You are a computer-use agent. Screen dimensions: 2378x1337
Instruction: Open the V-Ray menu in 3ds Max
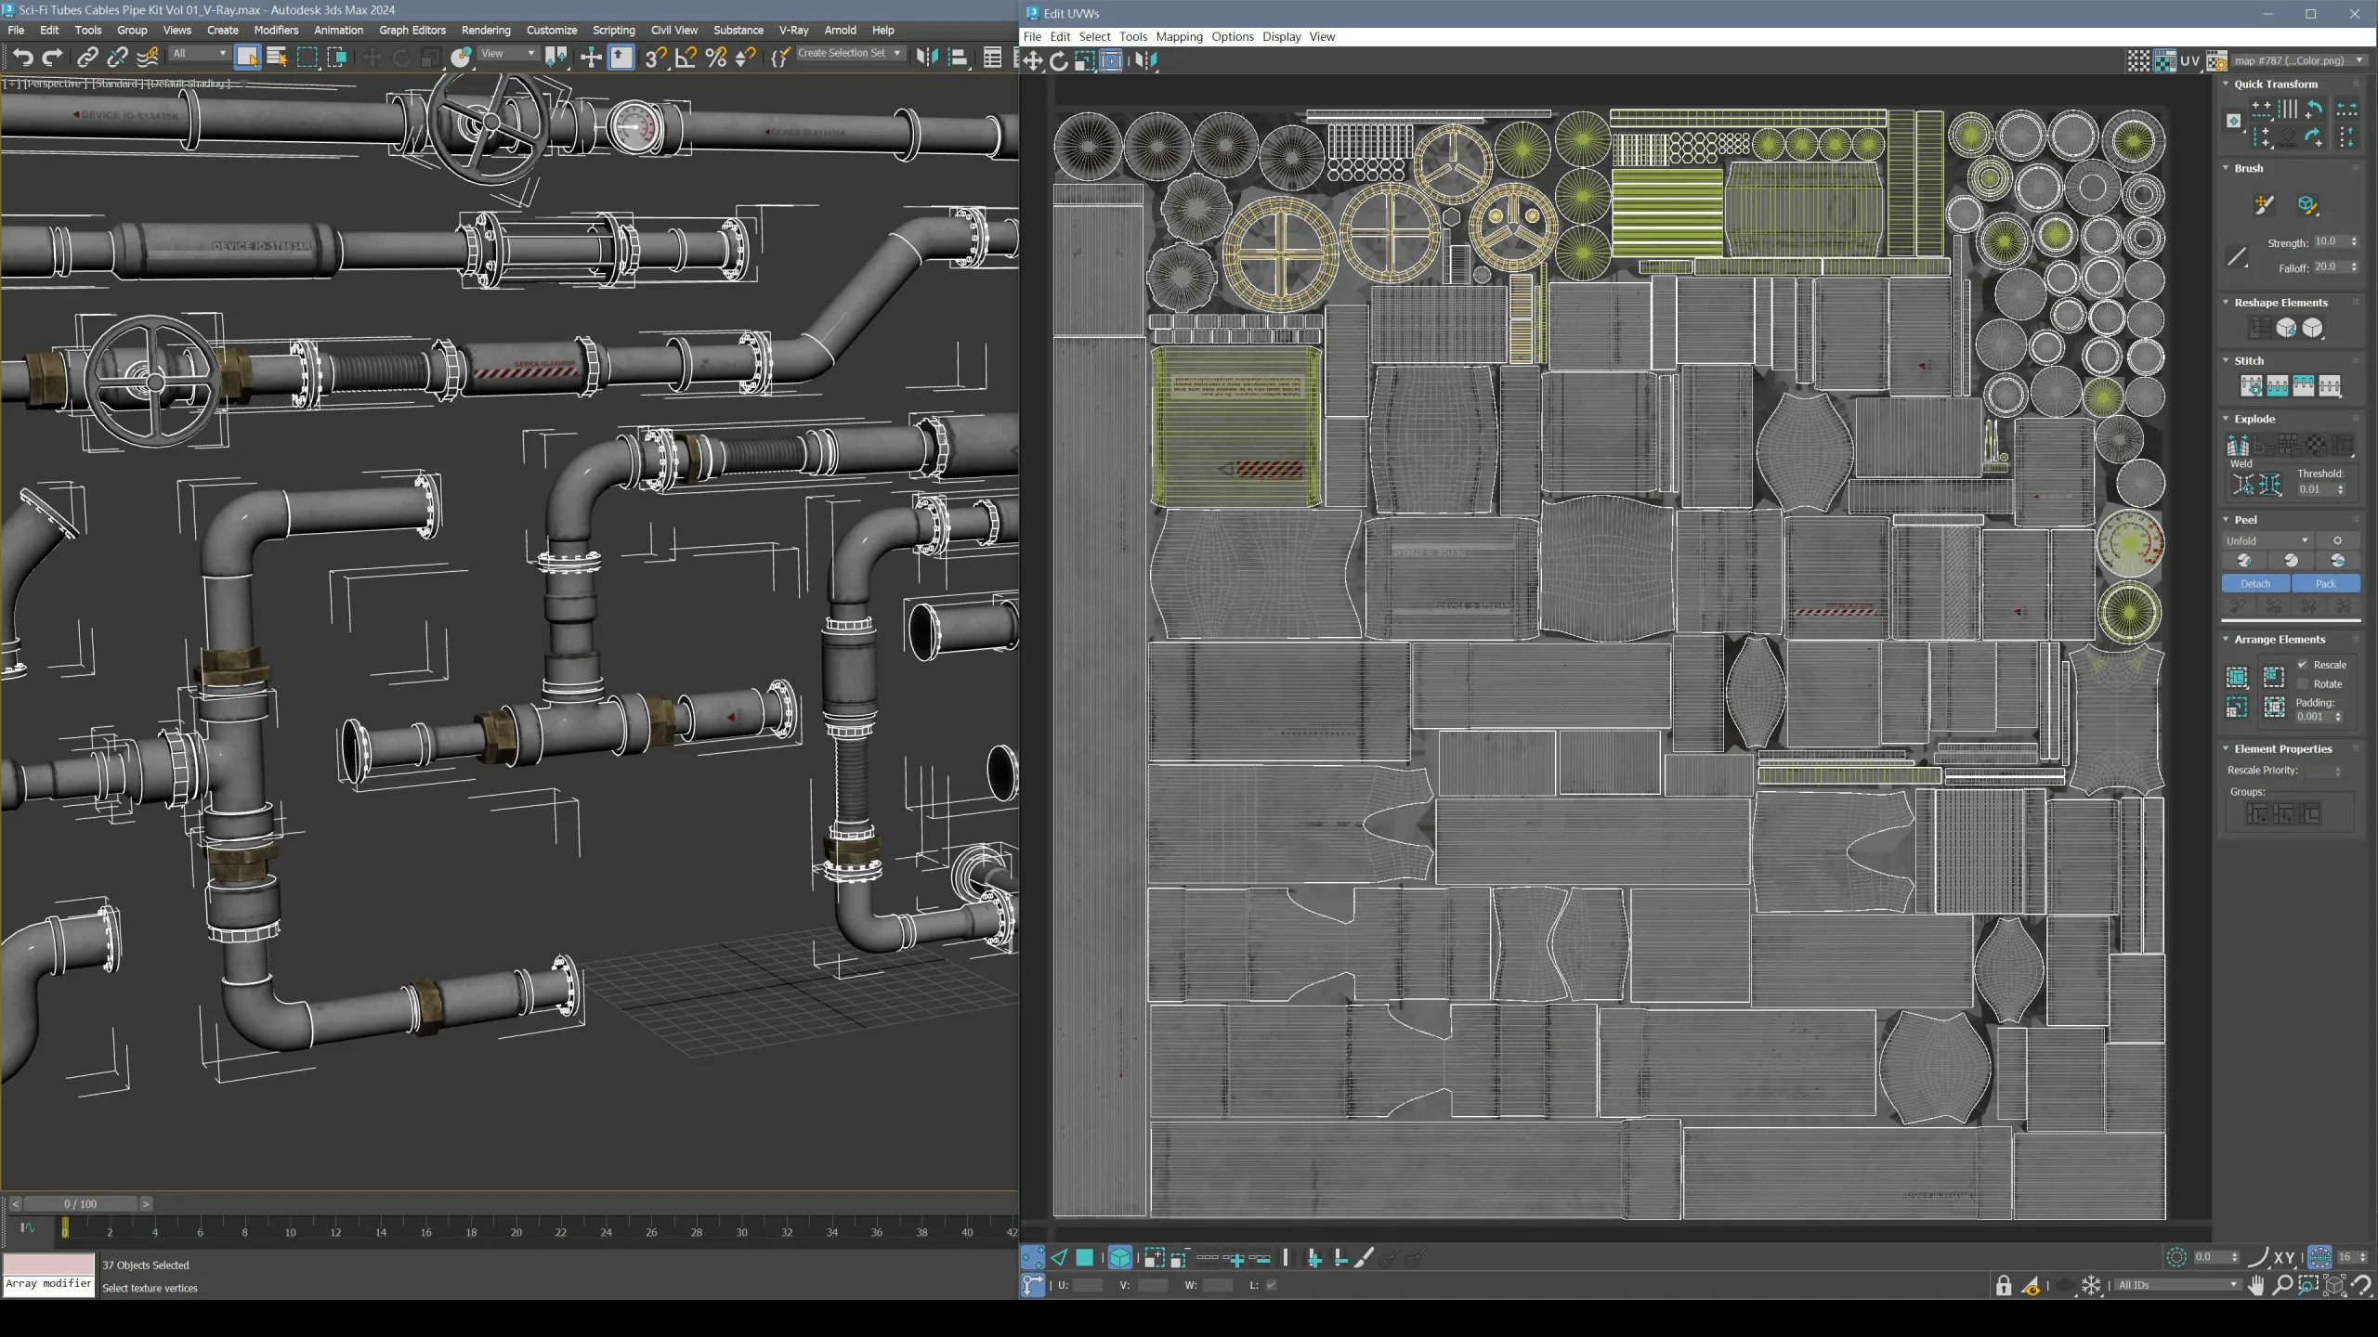pos(794,30)
